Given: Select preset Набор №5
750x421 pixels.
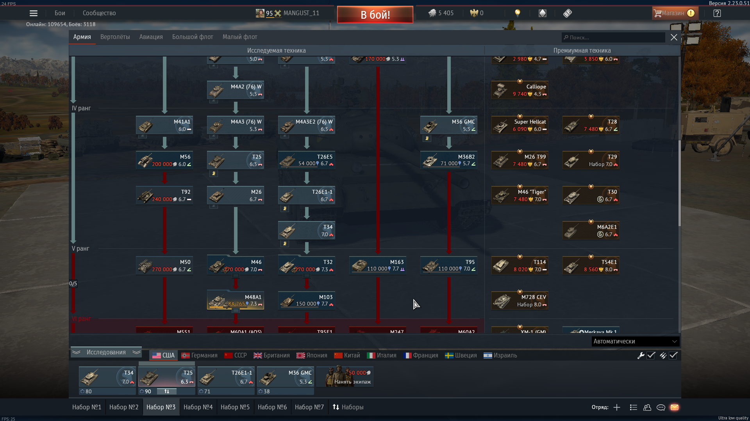Looking at the screenshot, I should coord(235,407).
